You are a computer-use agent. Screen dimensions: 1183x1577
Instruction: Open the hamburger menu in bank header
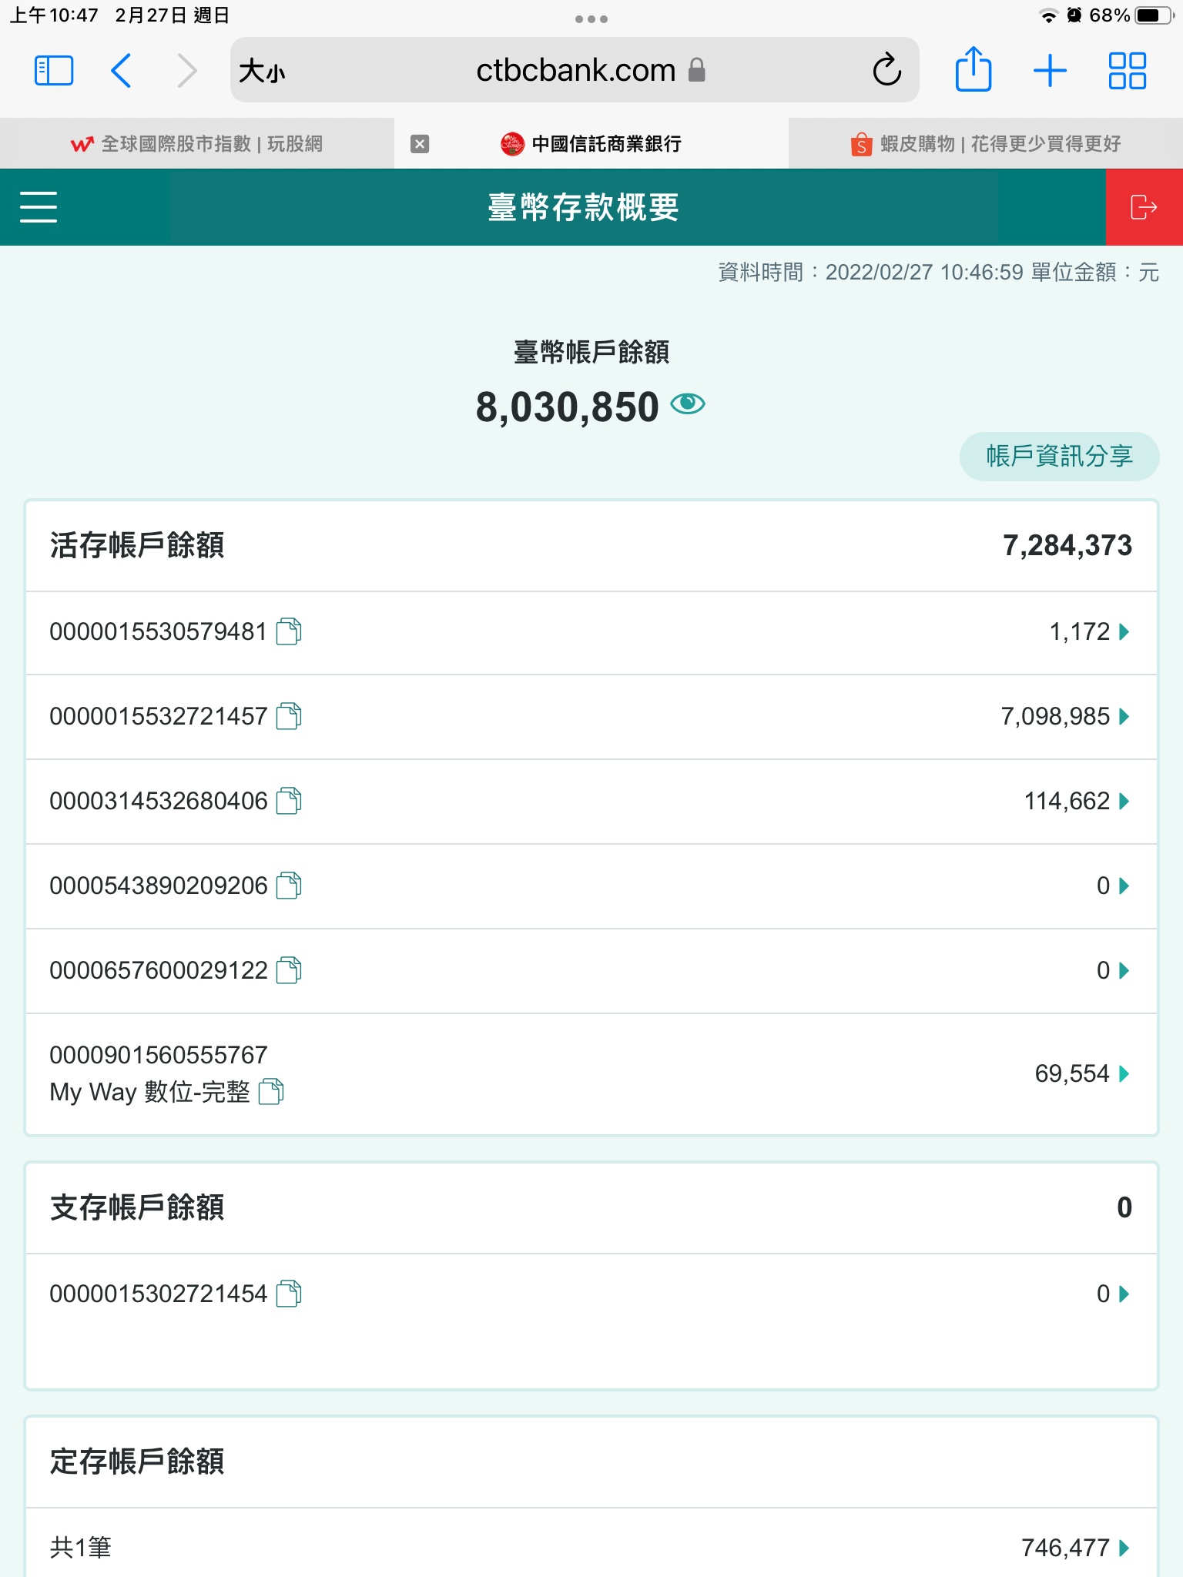39,207
